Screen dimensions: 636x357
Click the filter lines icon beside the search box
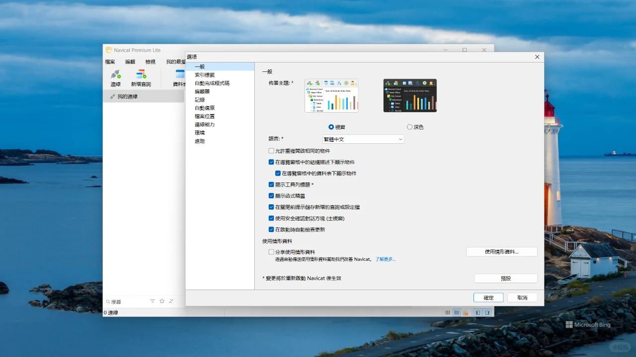pos(153,301)
